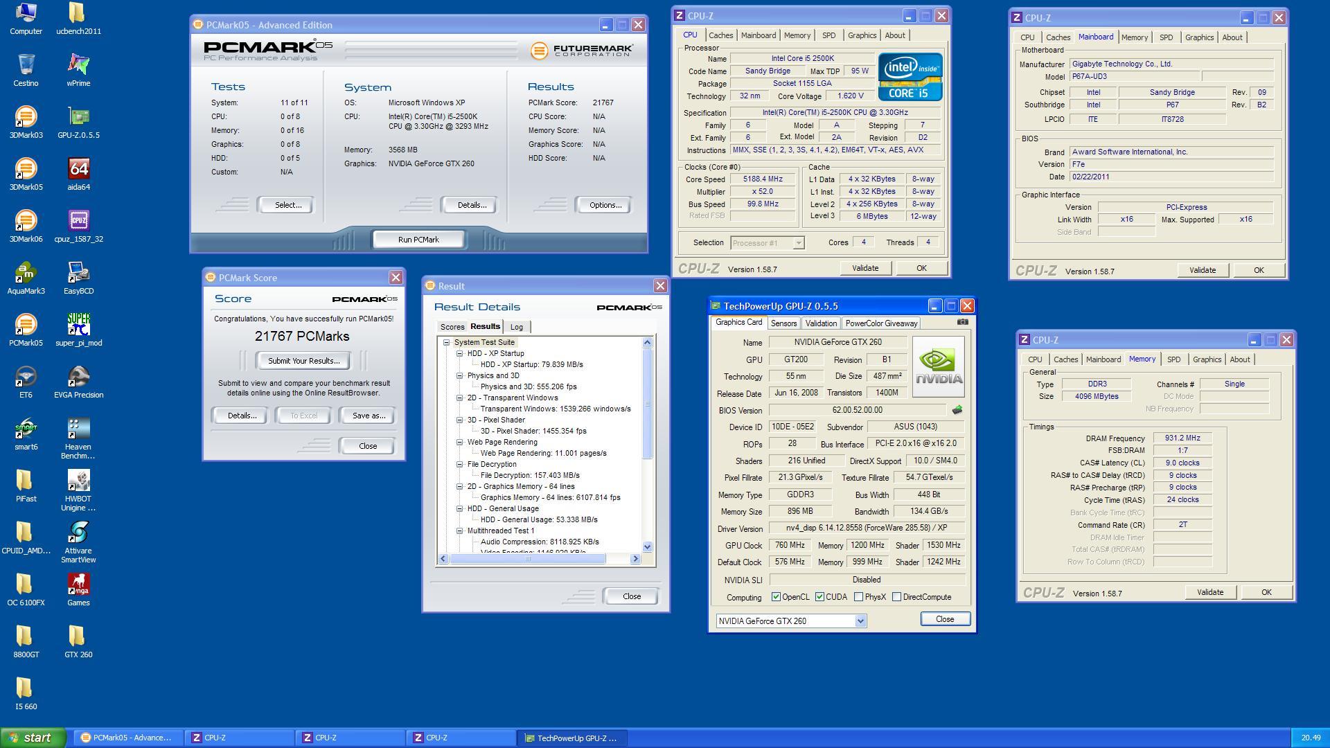Toggle the PhysX checkbox in GPU-Z
The image size is (1330, 748).
pos(858,597)
